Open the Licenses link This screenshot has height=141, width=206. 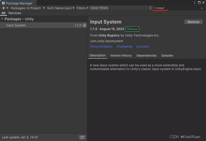click(143, 47)
